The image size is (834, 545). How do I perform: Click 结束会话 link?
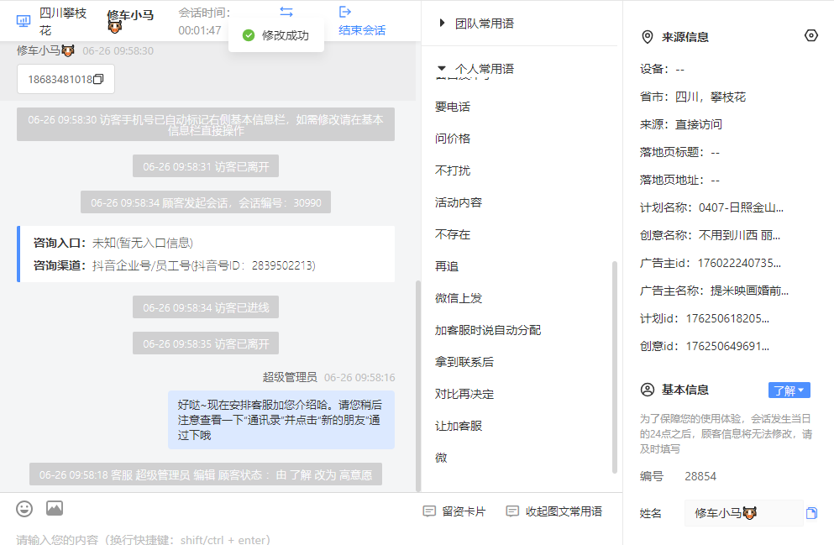[x=362, y=30]
